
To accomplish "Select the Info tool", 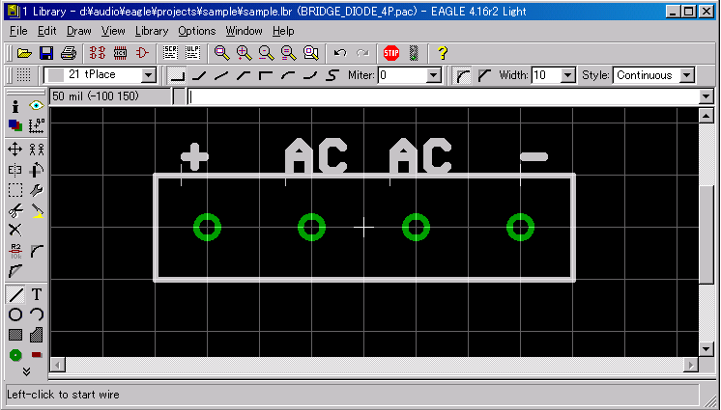I will [15, 106].
